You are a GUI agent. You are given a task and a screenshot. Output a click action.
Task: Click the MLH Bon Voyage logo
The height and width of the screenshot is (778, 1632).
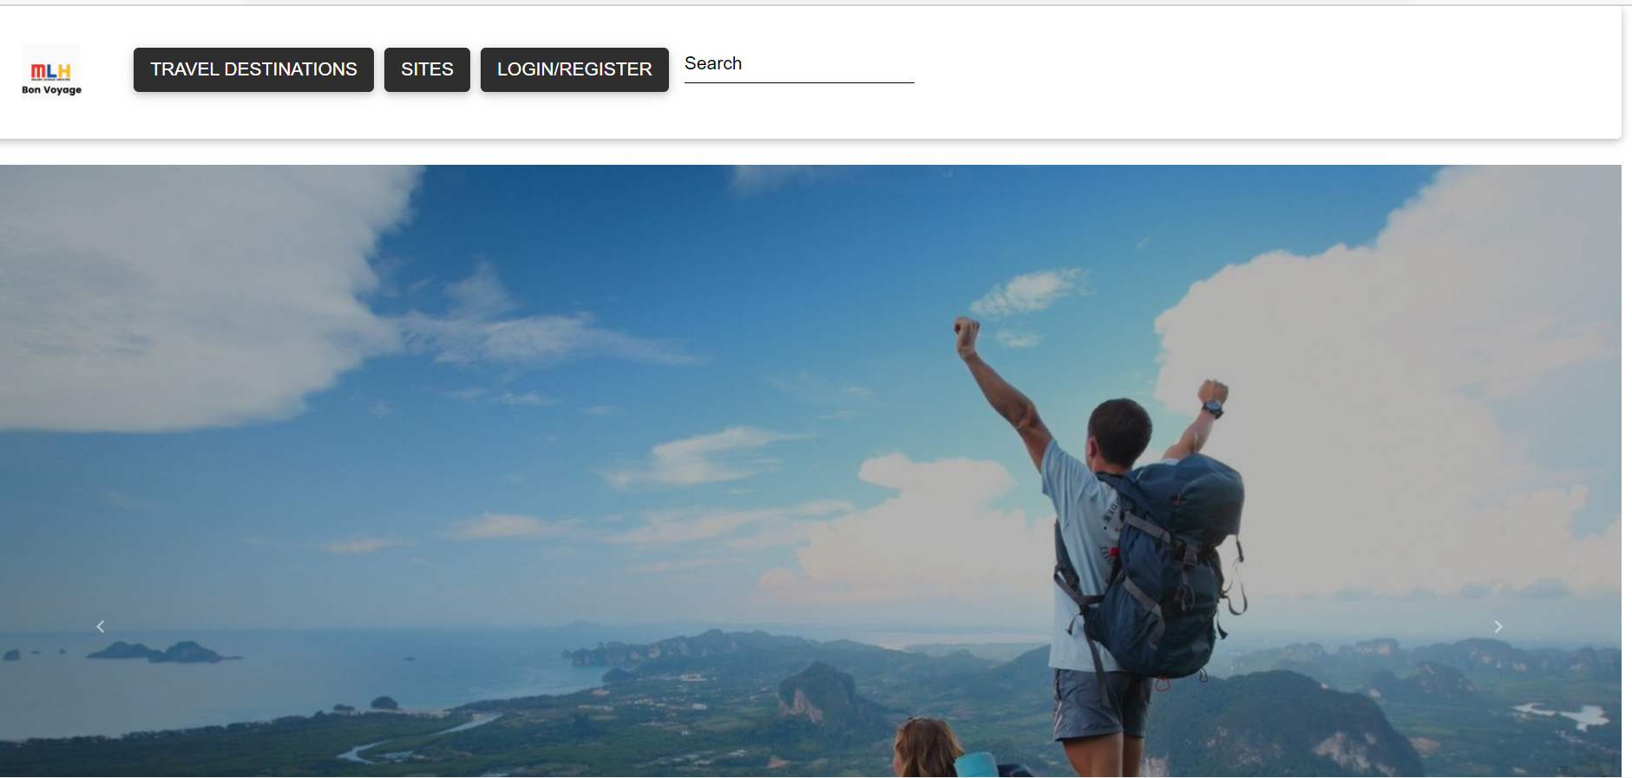click(x=51, y=72)
